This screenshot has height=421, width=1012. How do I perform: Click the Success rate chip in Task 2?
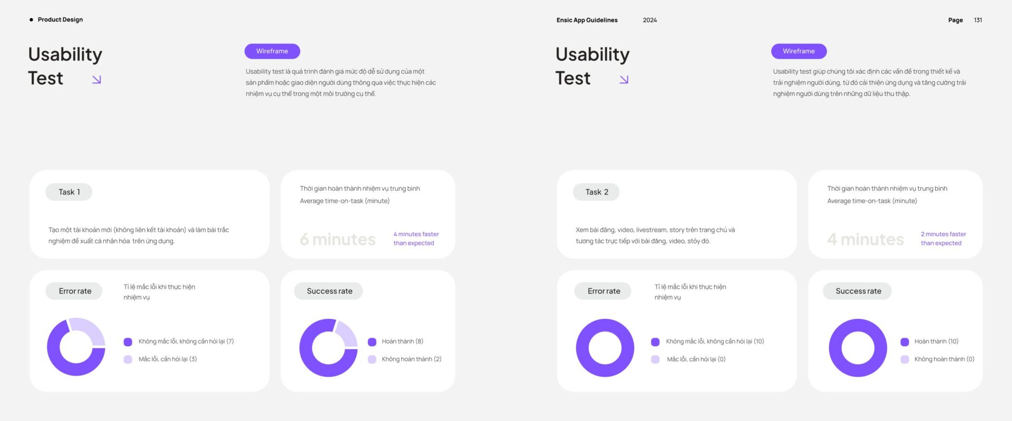point(858,291)
